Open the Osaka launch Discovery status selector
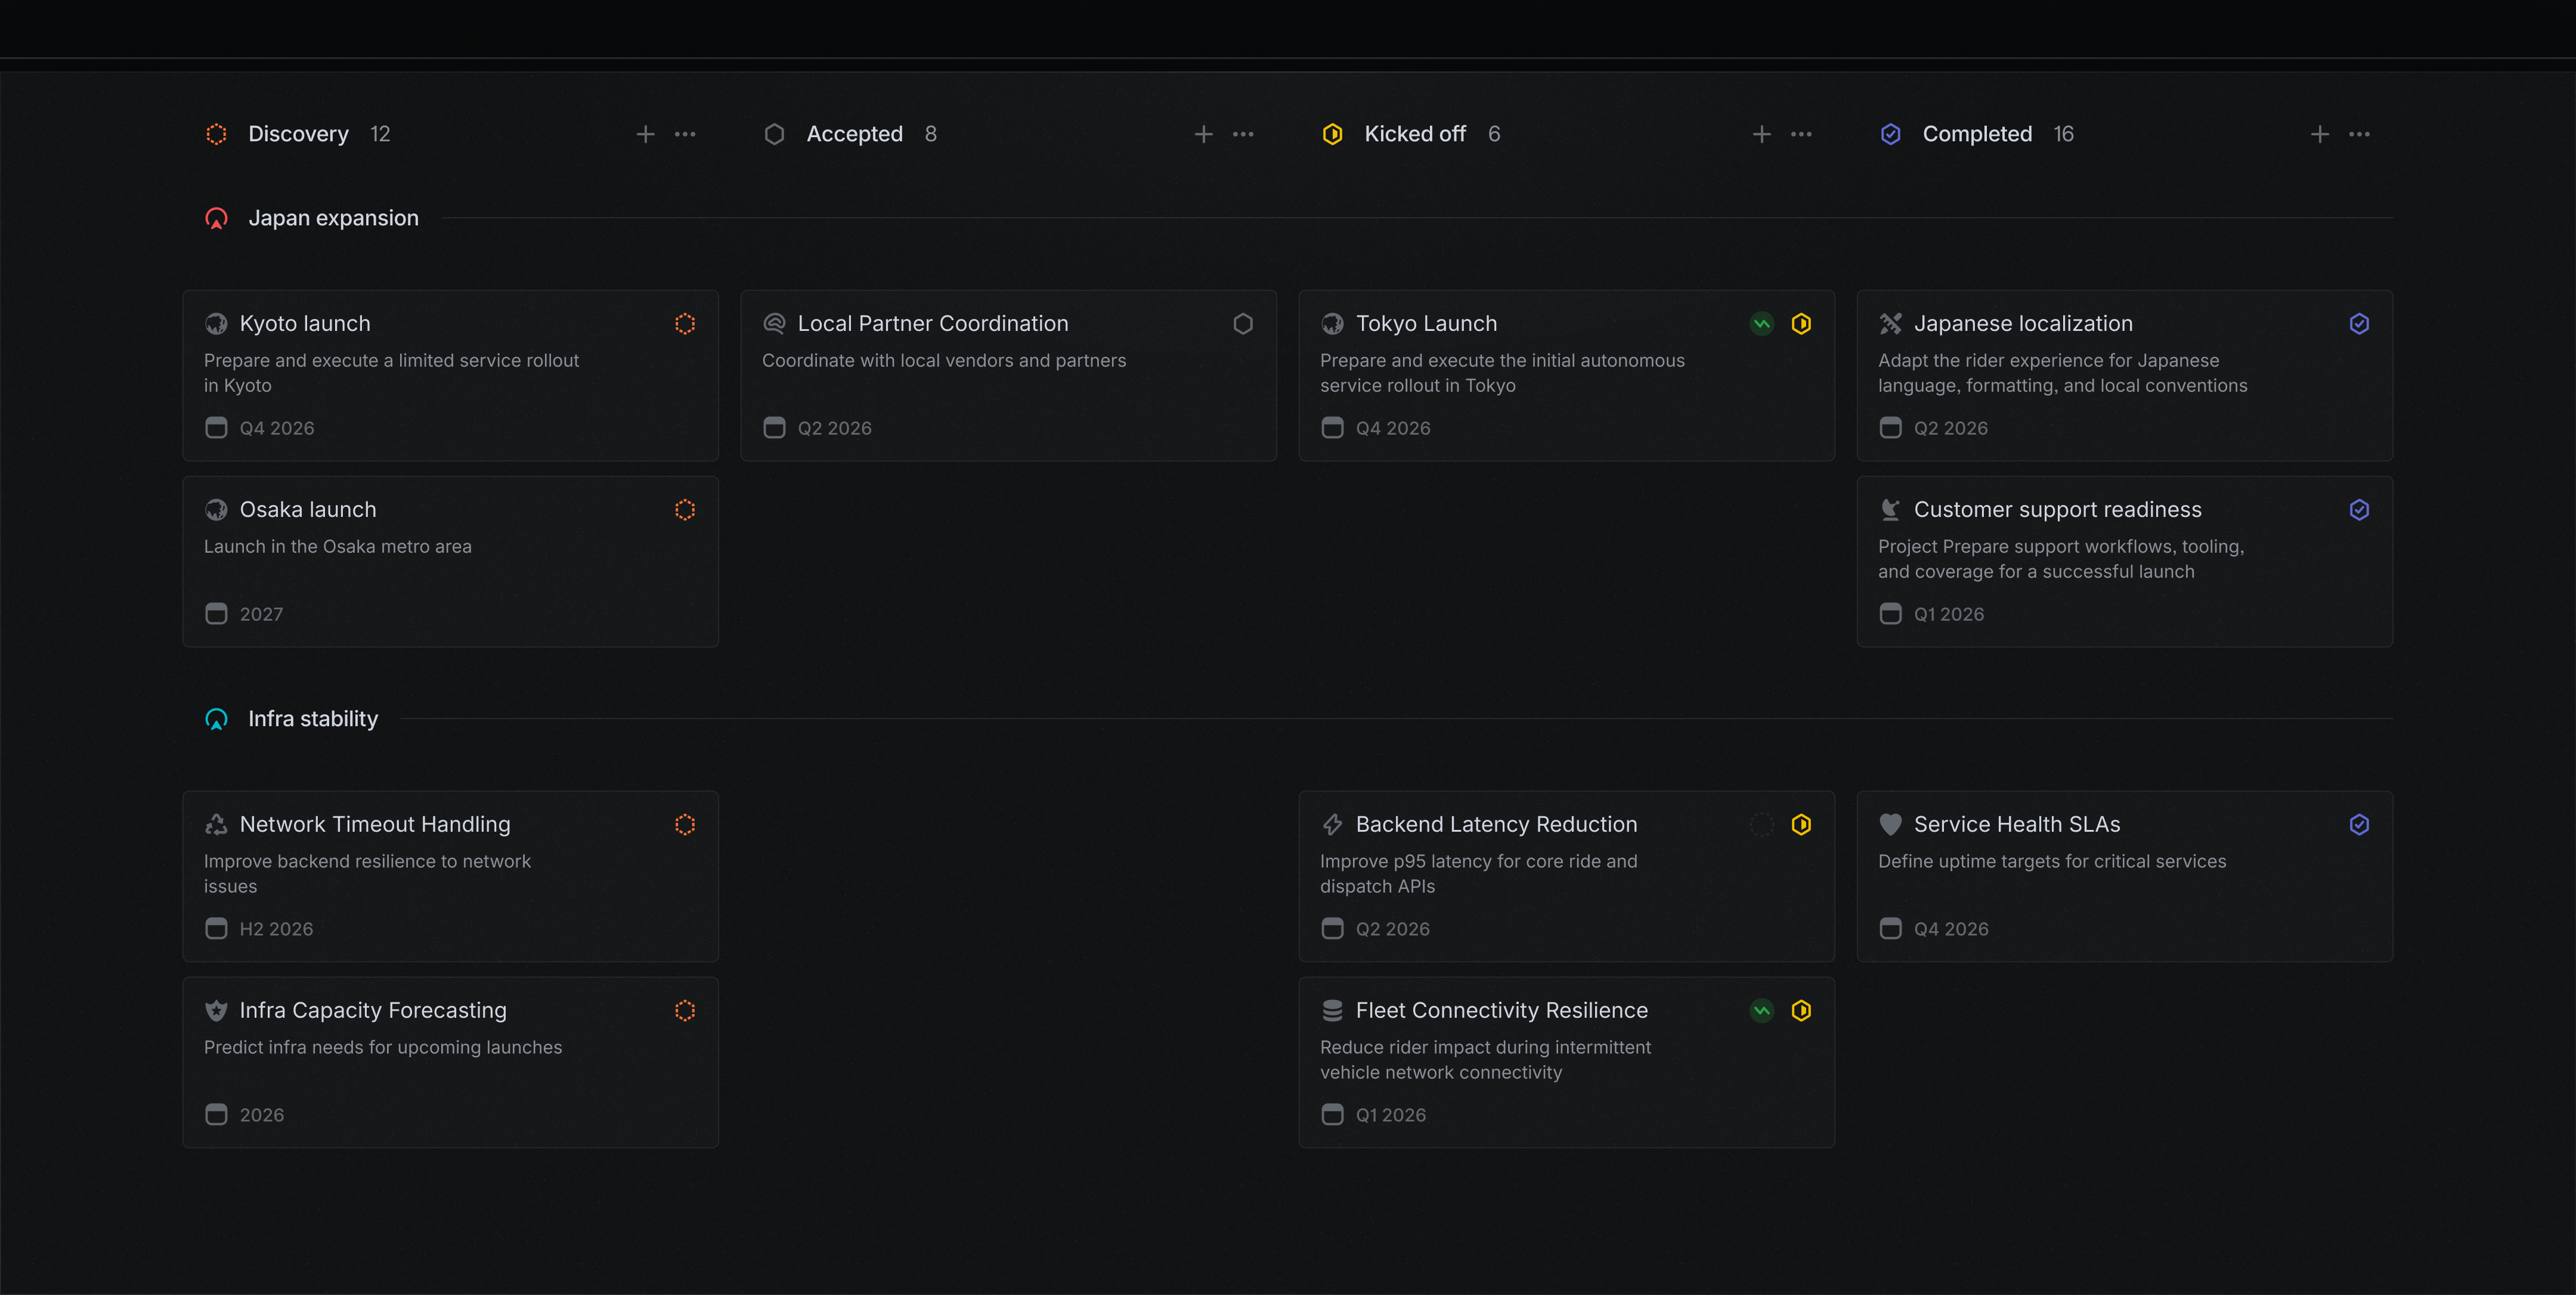The height and width of the screenshot is (1295, 2576). [x=685, y=510]
